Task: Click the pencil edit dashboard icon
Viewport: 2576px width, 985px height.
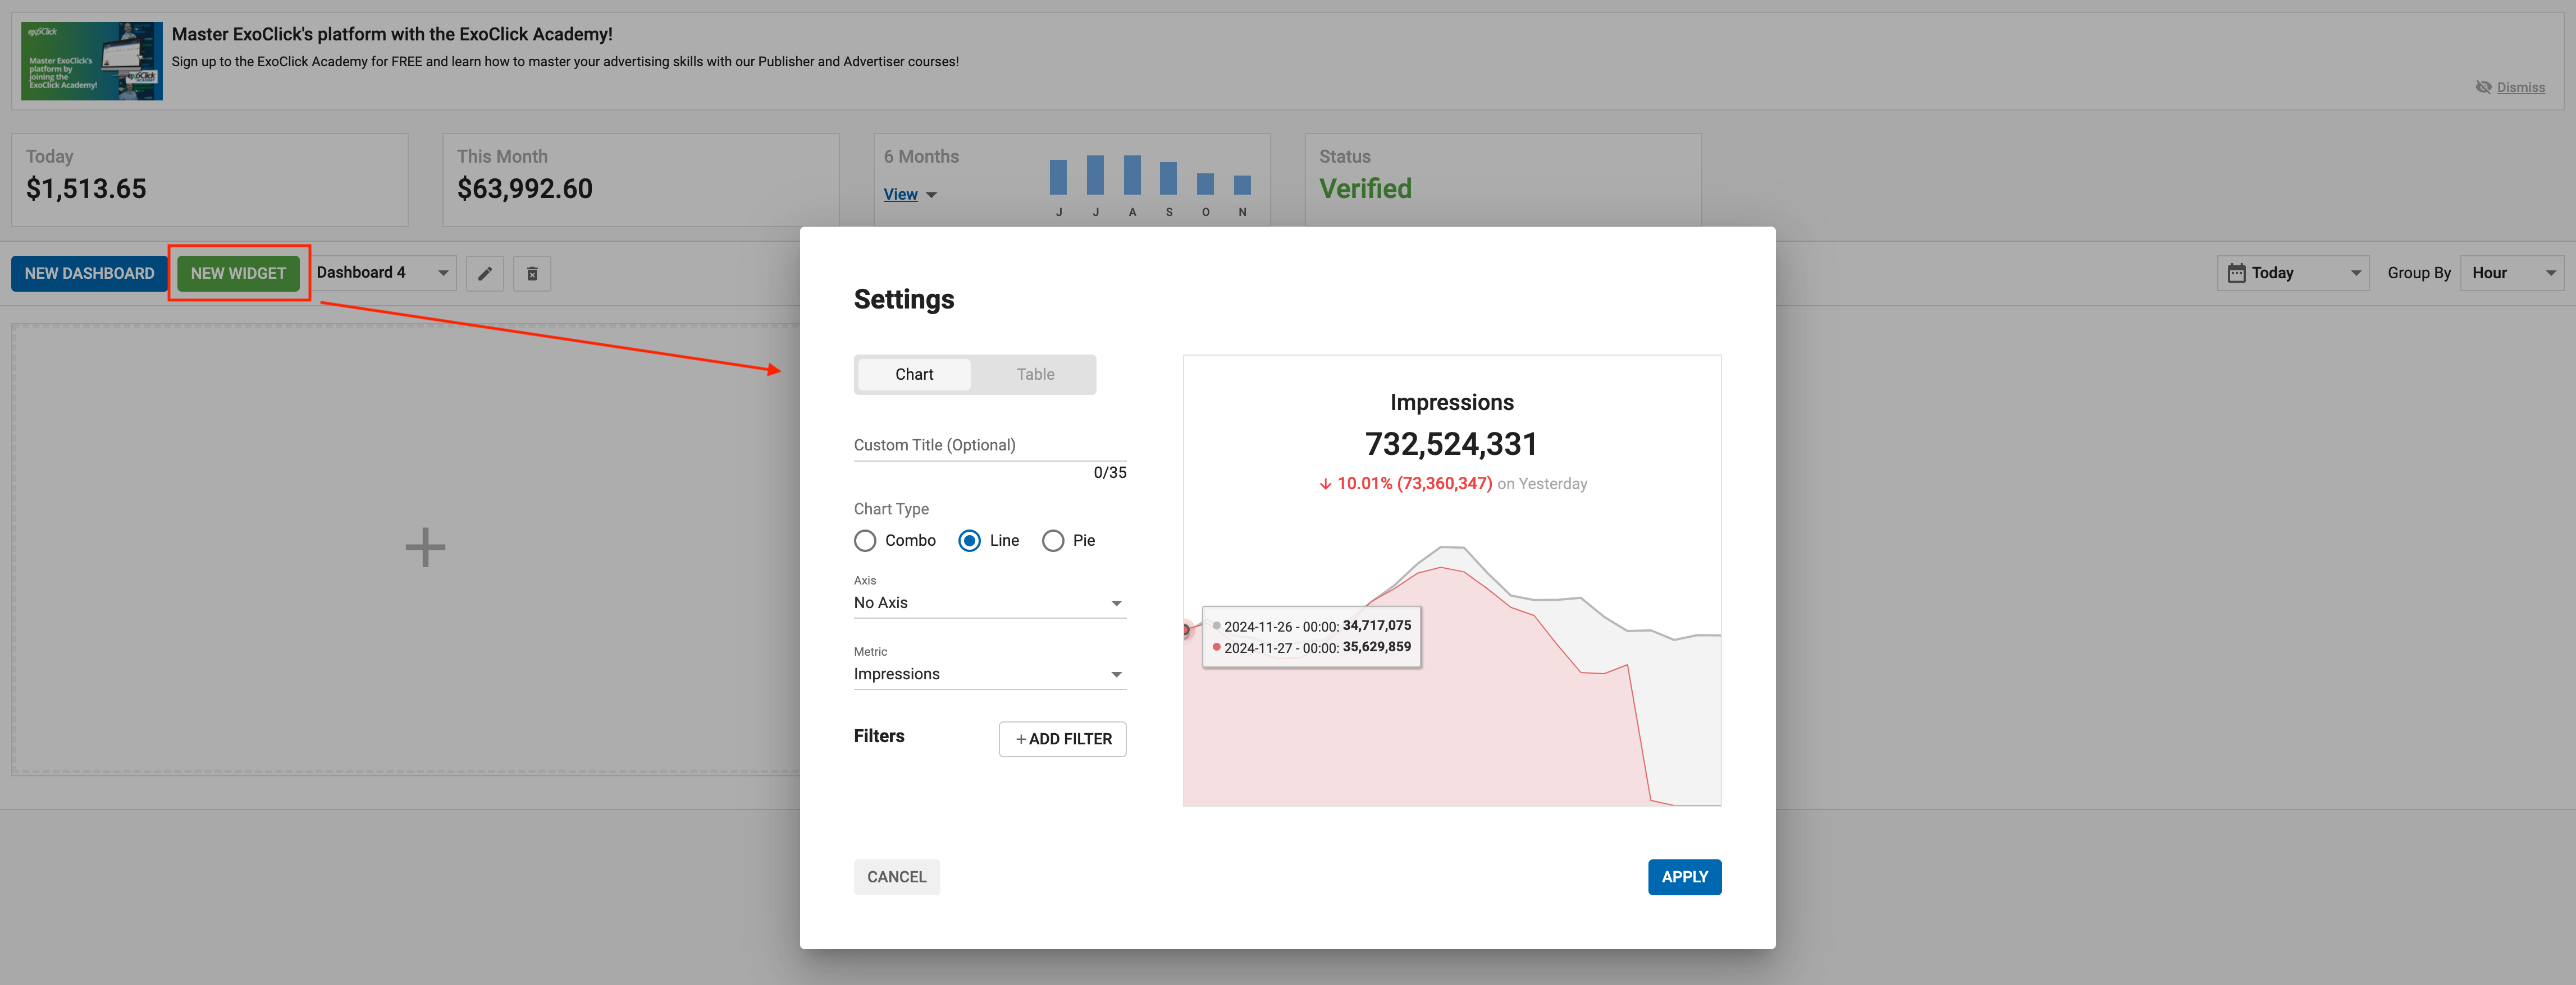Action: (x=485, y=274)
